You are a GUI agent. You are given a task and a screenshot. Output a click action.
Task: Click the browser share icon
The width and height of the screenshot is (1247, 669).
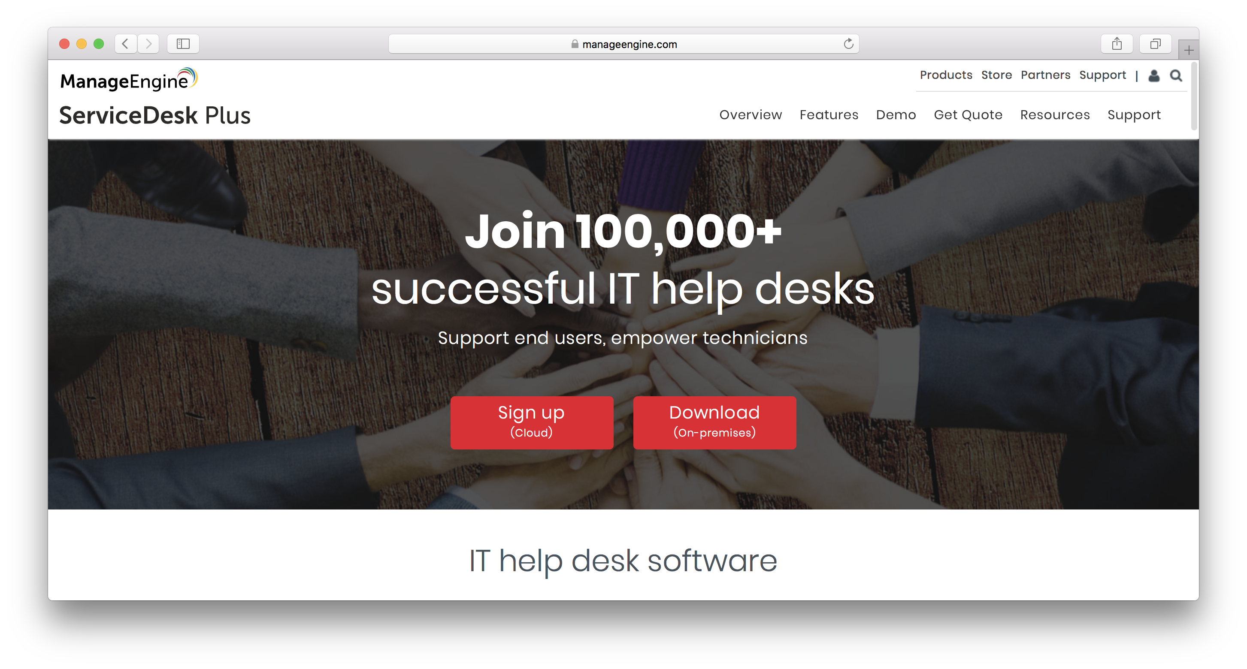coord(1117,44)
